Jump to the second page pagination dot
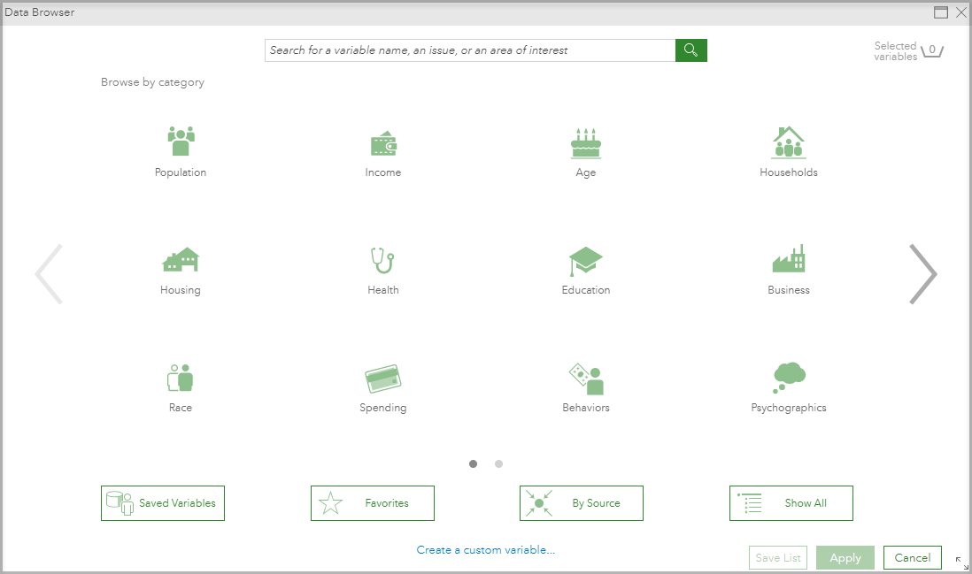Screen dimensions: 972x574 (498, 463)
